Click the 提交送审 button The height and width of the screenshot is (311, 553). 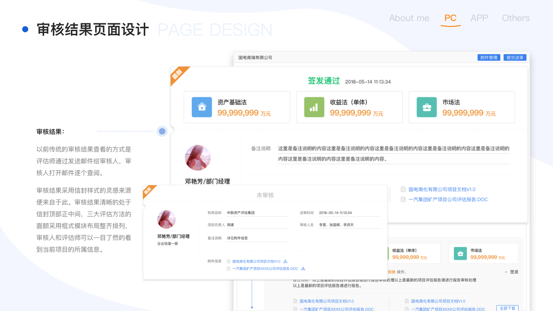point(515,58)
